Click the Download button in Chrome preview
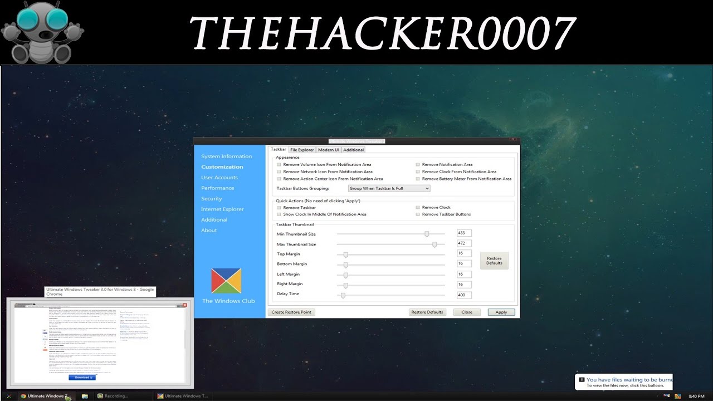 tap(82, 377)
